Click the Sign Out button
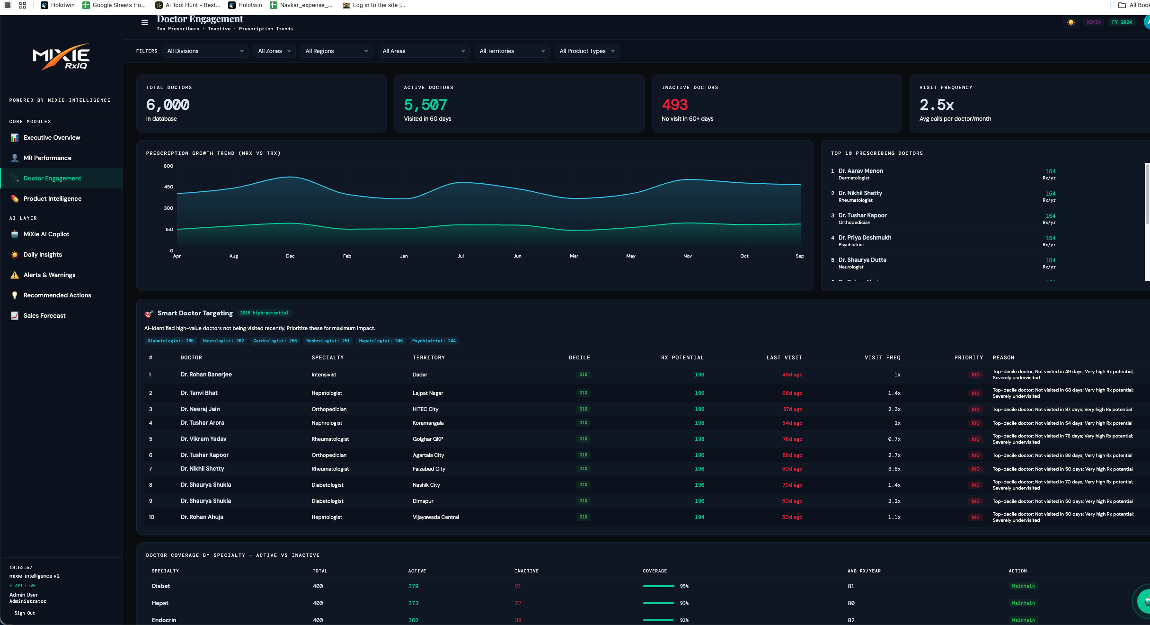The width and height of the screenshot is (1150, 625). [25, 613]
